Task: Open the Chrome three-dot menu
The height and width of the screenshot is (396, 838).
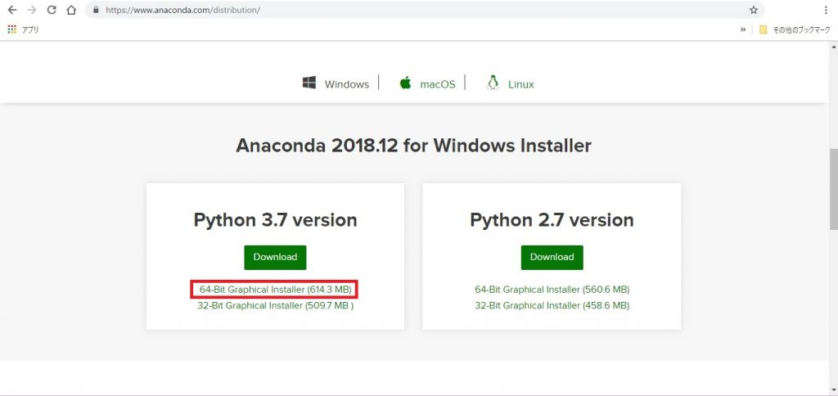Action: [826, 10]
